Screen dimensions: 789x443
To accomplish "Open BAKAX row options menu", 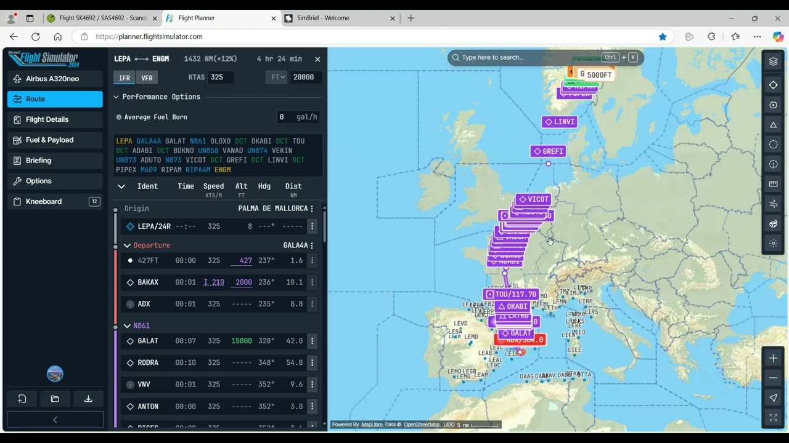I will 312,282.
